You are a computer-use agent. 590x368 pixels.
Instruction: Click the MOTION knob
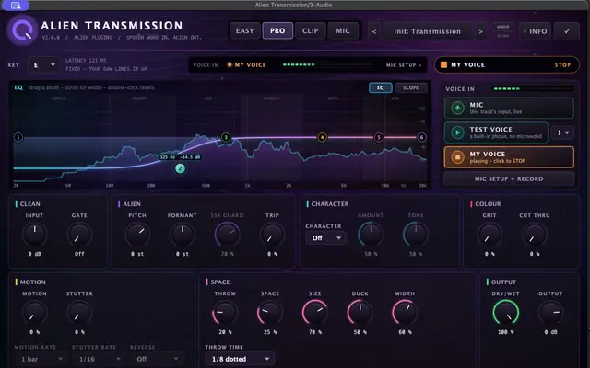coord(35,313)
